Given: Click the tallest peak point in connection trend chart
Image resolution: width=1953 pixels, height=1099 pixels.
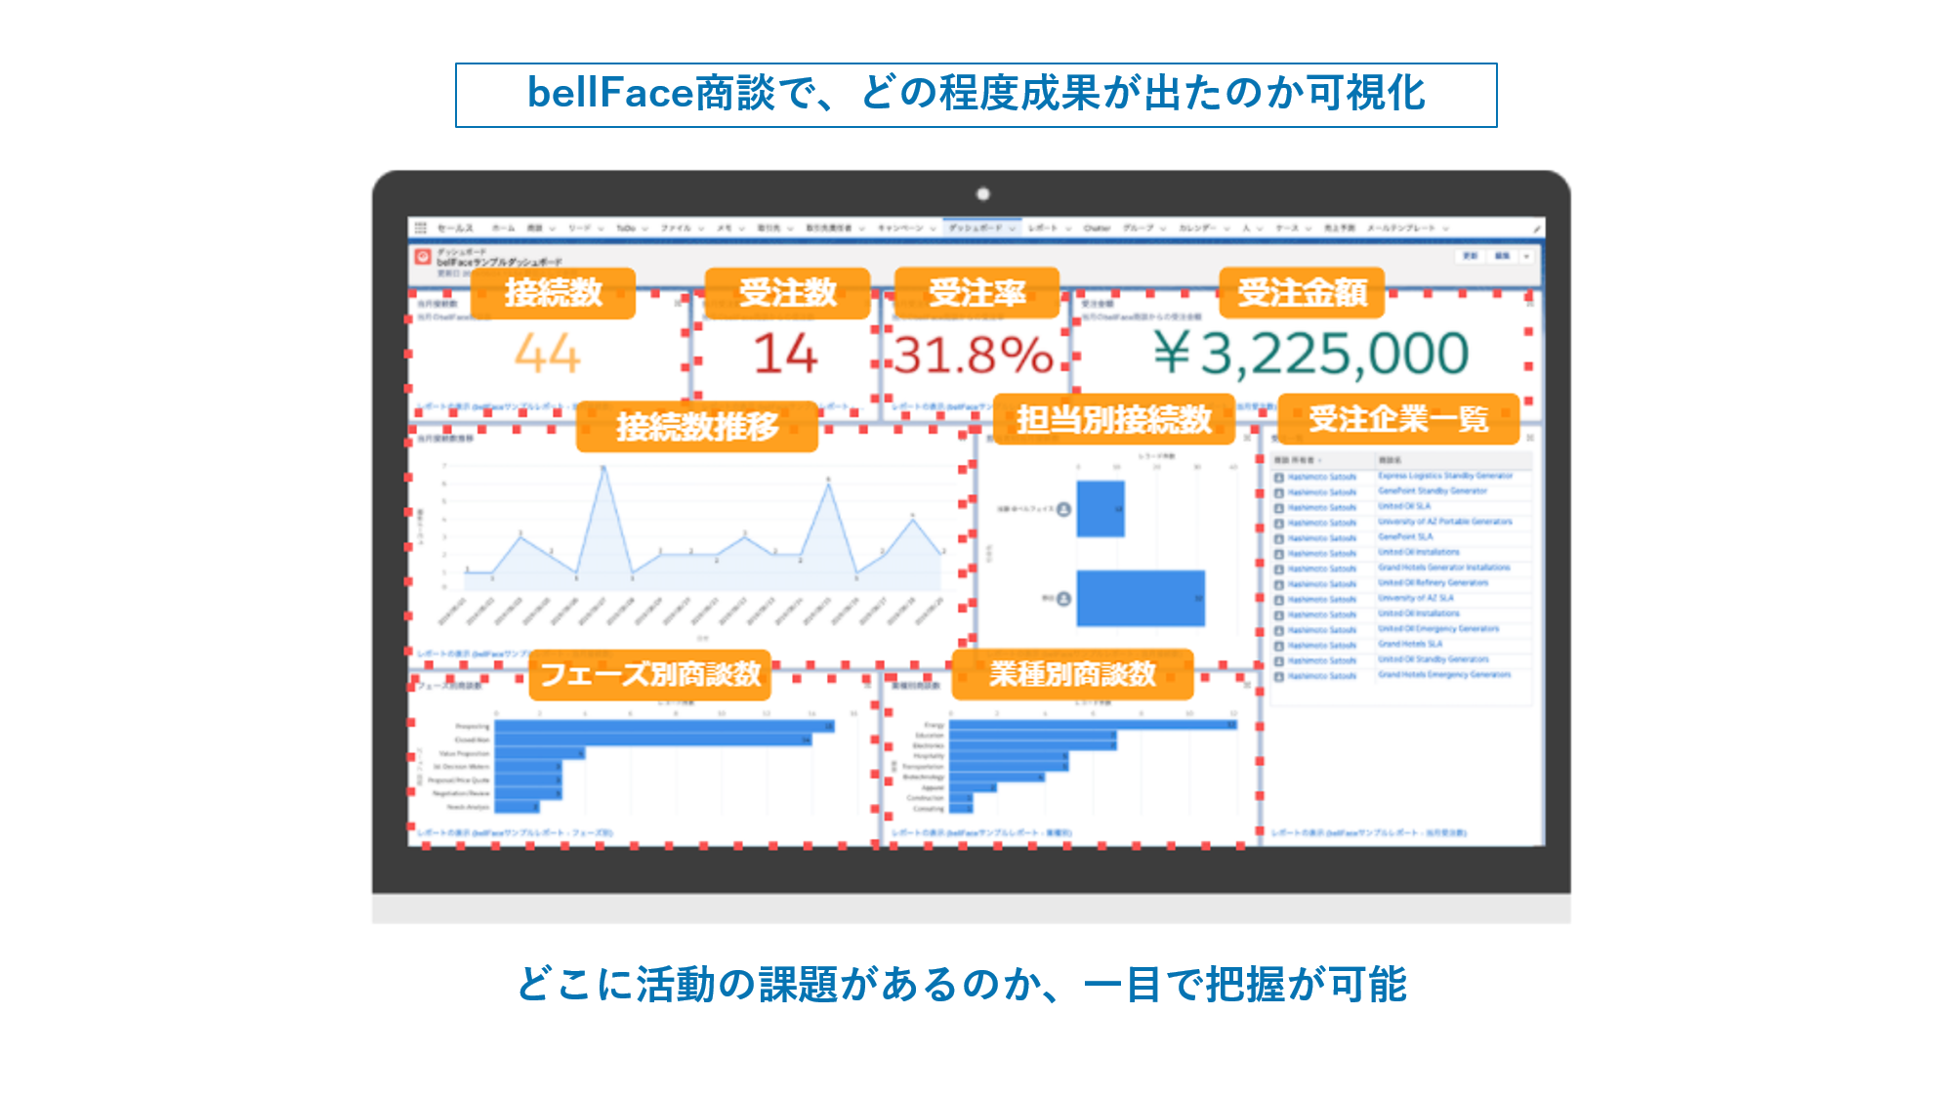Looking at the screenshot, I should 603,468.
